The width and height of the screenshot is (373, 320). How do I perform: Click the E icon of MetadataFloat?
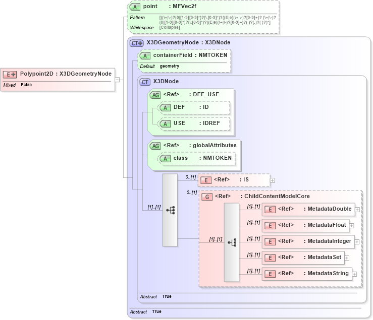[x=270, y=225]
